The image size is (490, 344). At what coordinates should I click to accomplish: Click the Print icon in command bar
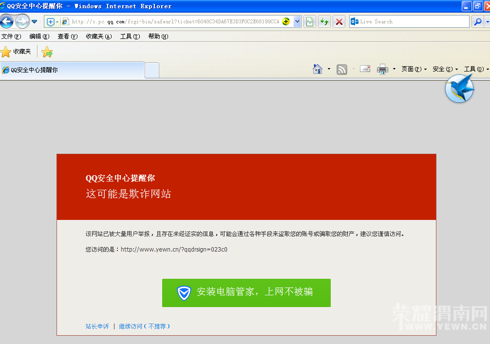click(382, 69)
